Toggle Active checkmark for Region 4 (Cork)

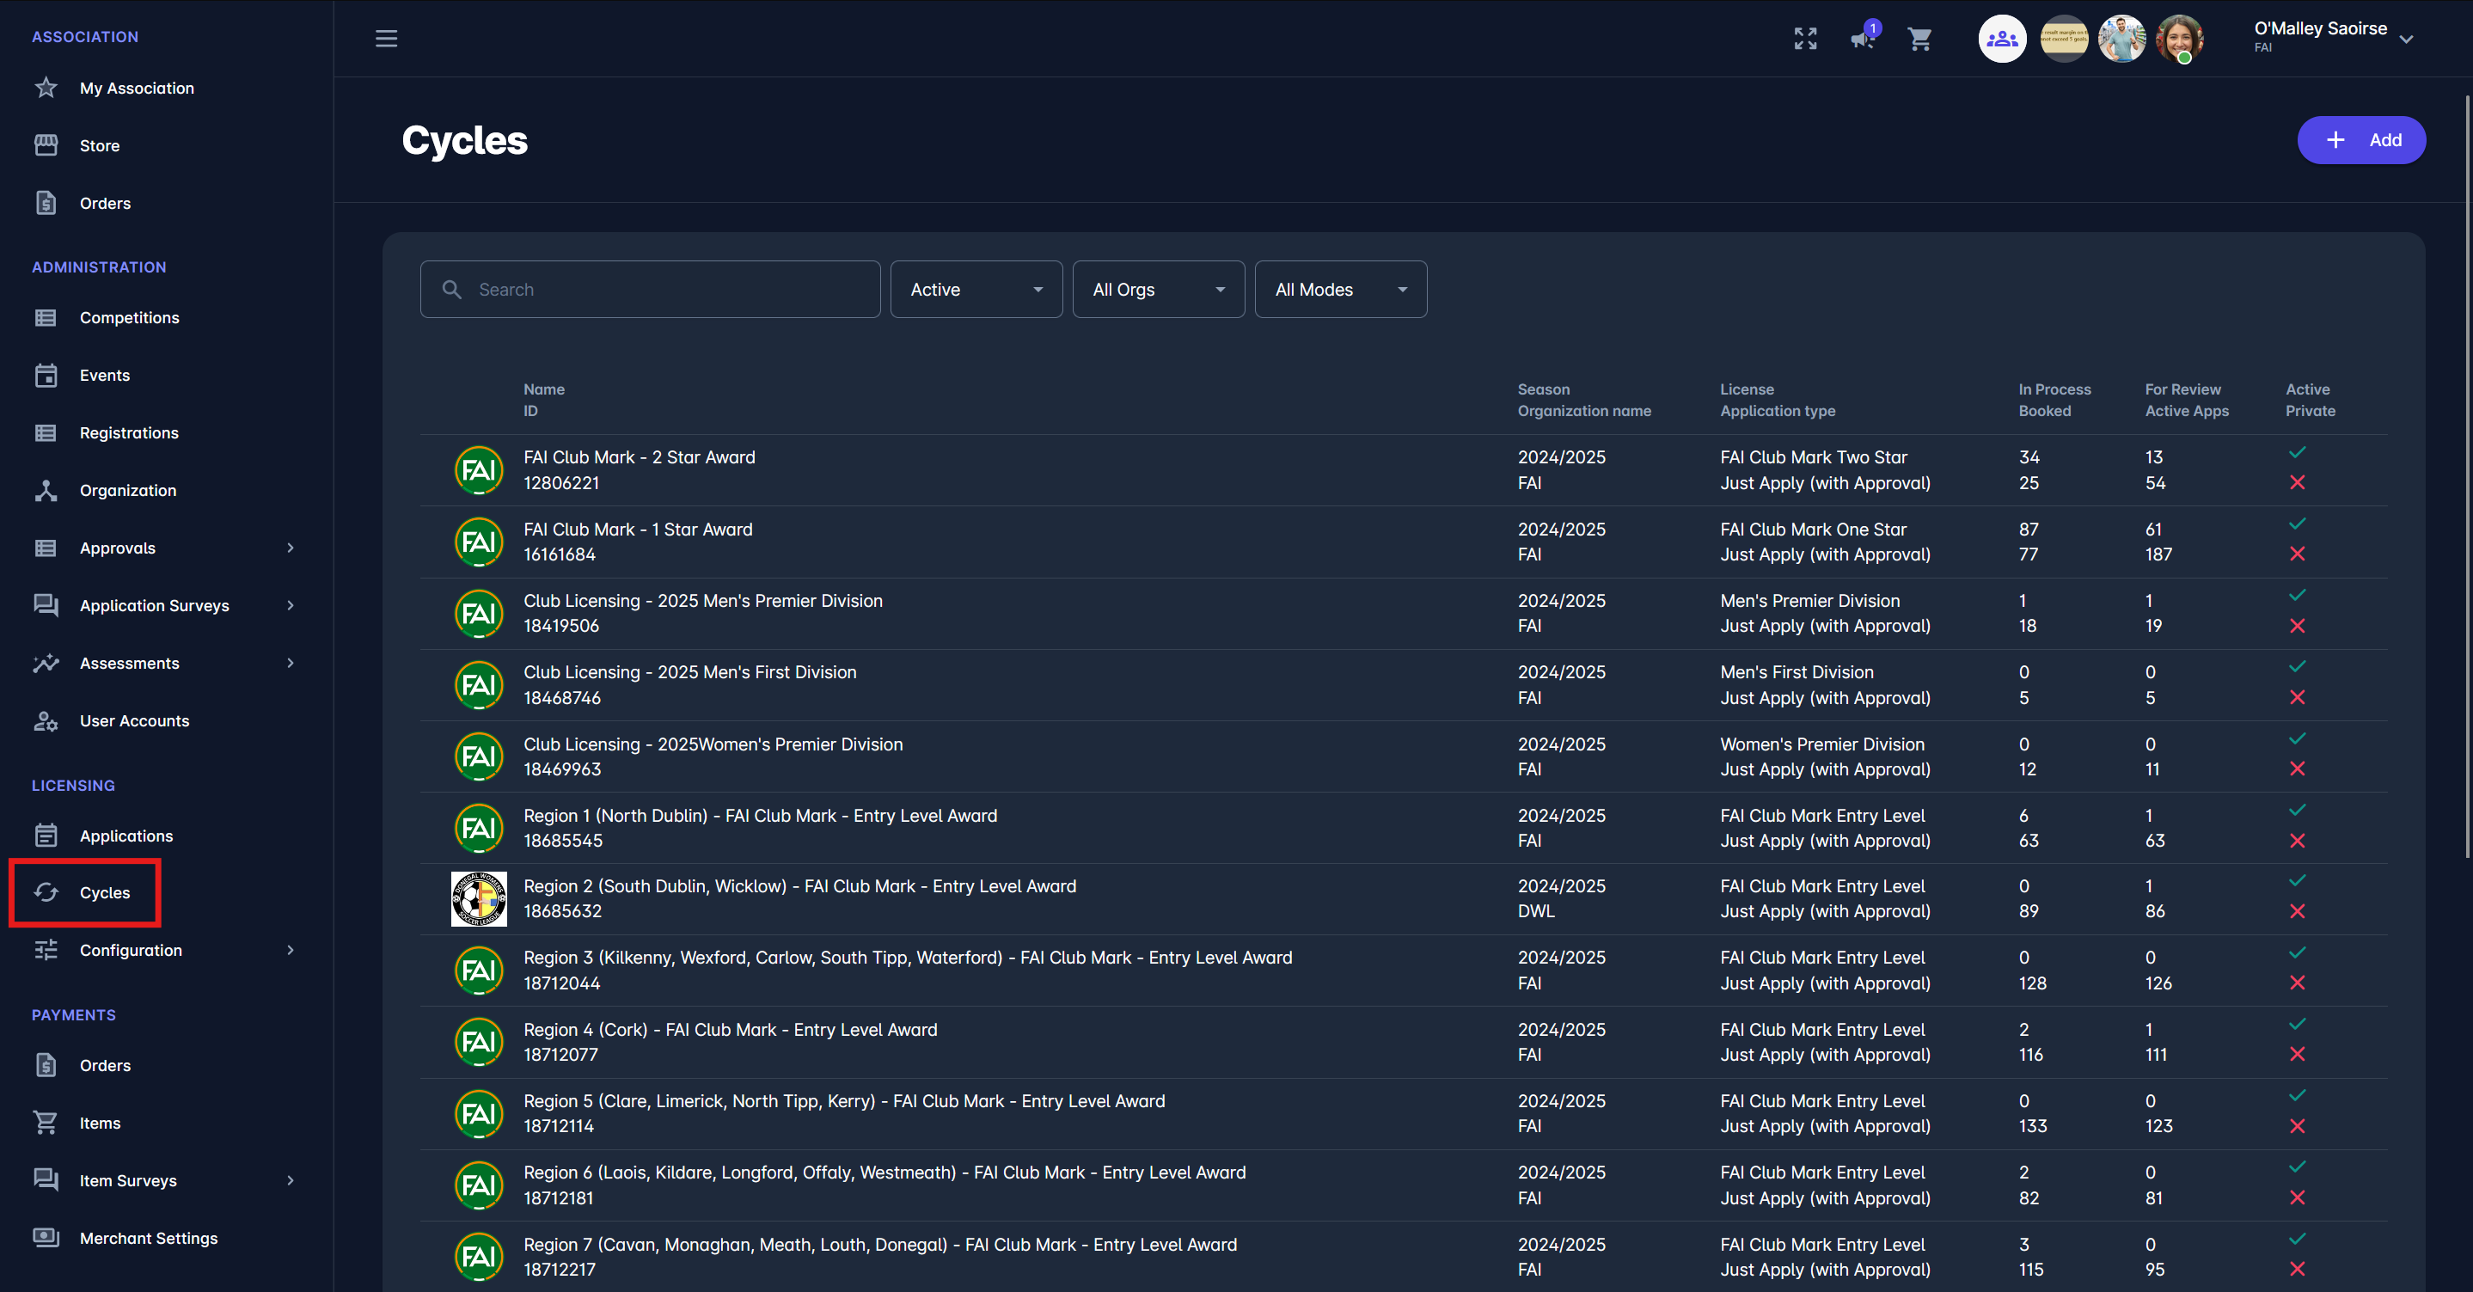point(2297,1023)
